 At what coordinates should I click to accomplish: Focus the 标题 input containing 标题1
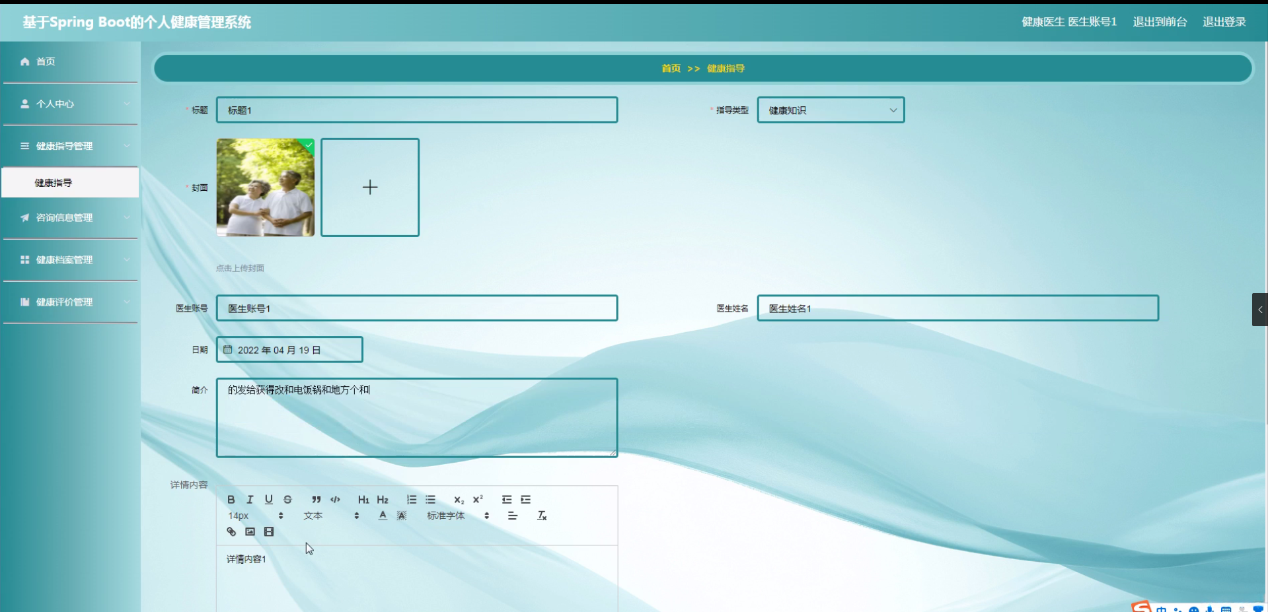pyautogui.click(x=417, y=110)
